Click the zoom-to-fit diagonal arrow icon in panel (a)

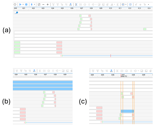39,5
